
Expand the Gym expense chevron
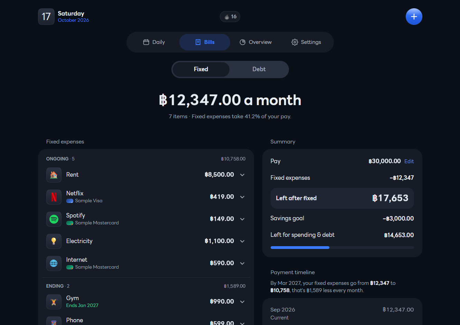click(242, 302)
